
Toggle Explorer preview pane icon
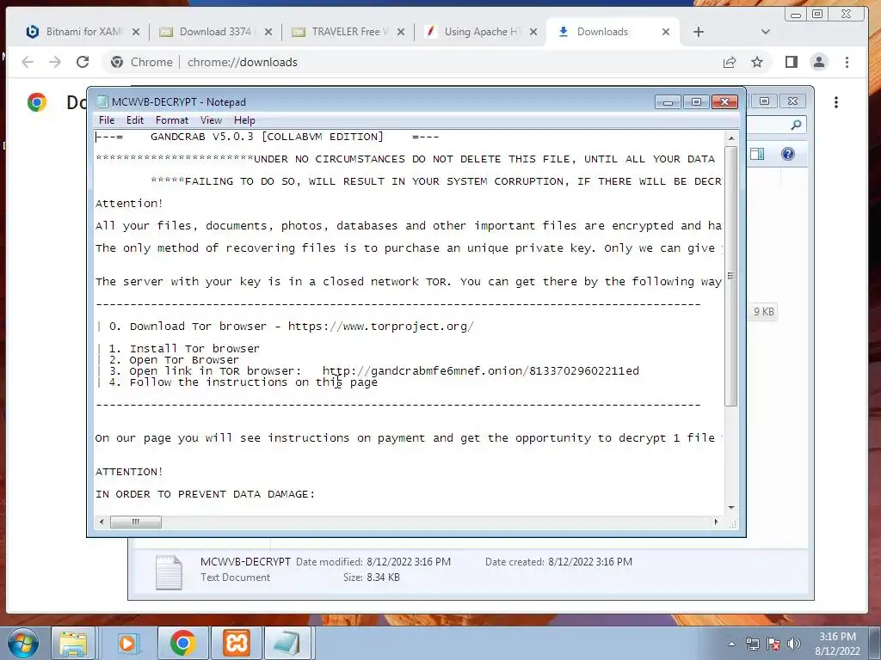coord(757,154)
